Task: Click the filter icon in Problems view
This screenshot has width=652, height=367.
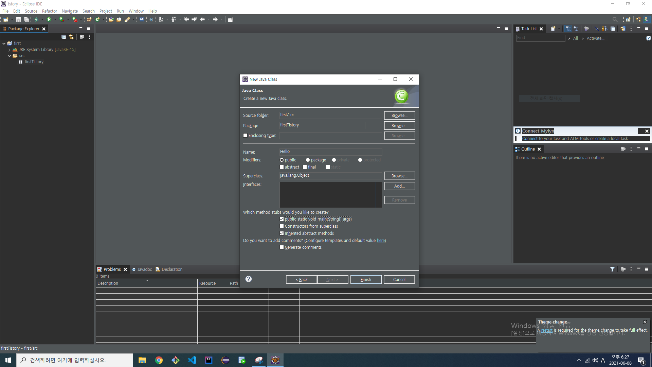Action: coord(612,269)
